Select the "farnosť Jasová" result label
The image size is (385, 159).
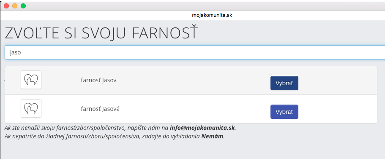pos(100,109)
